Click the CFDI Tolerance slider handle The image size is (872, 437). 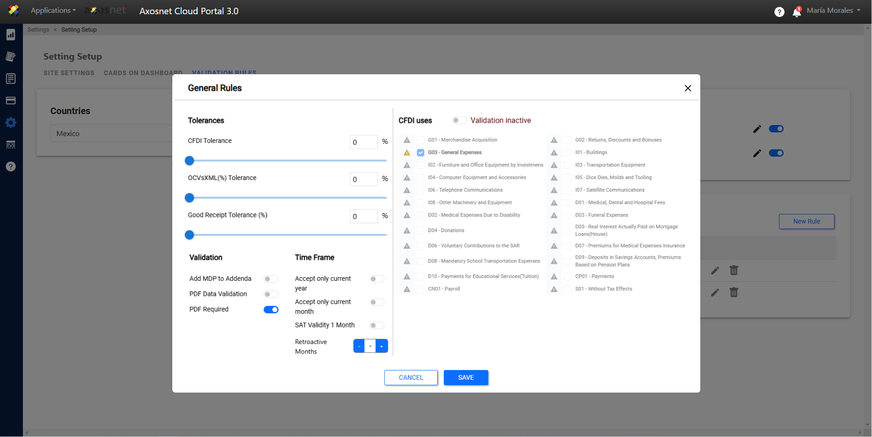[x=190, y=161]
